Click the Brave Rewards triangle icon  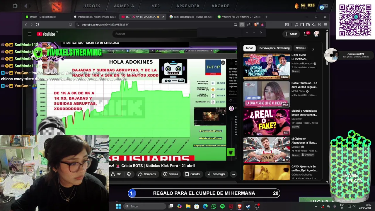tap(262, 25)
